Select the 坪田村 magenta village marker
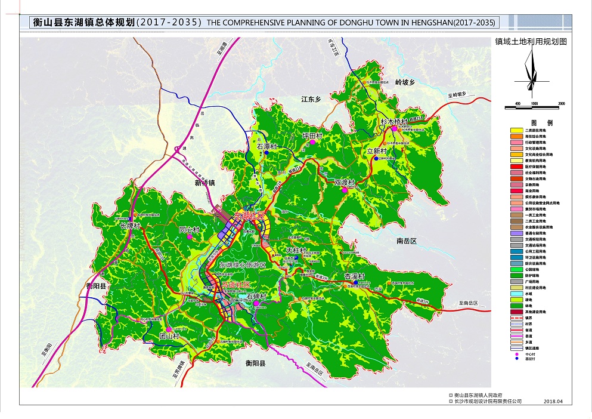 click(x=312, y=142)
